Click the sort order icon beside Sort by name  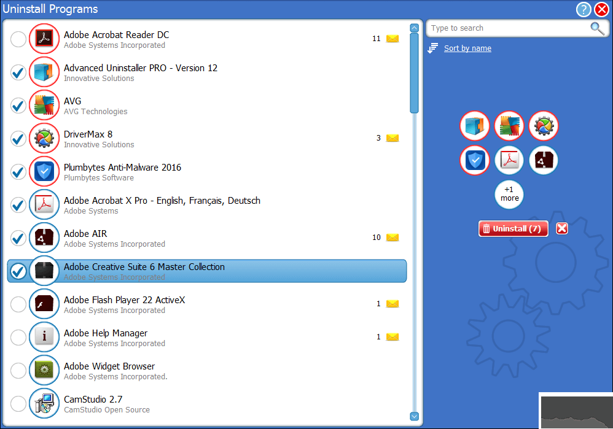click(x=433, y=48)
